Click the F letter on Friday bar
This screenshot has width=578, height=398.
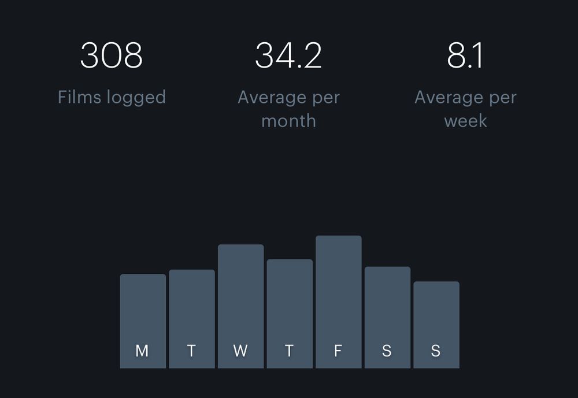pyautogui.click(x=338, y=351)
